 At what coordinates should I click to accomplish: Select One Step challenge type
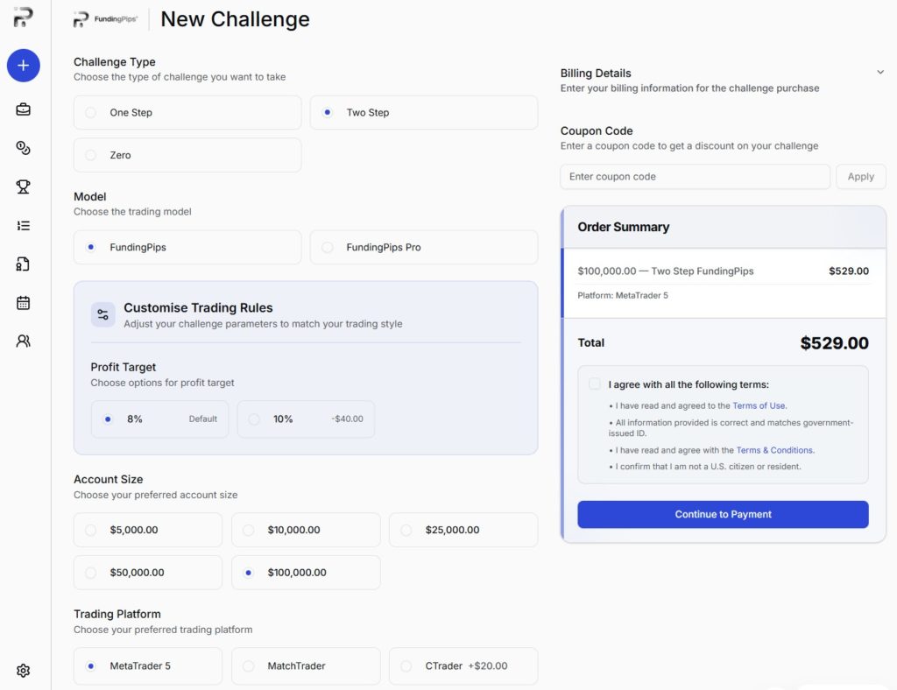pyautogui.click(x=187, y=113)
